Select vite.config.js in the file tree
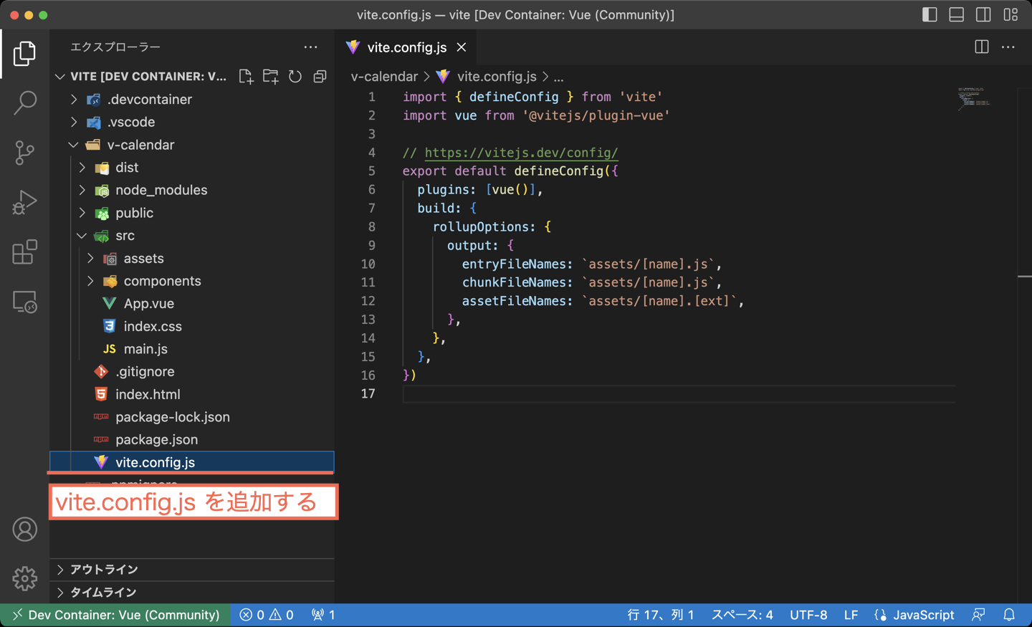Viewport: 1032px width, 627px height. point(192,462)
